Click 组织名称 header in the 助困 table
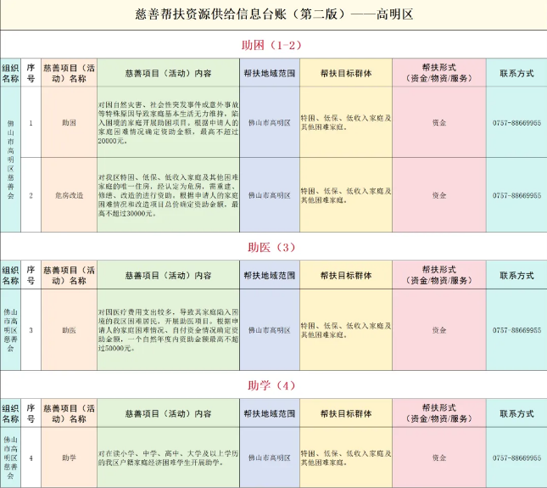 tap(10, 73)
